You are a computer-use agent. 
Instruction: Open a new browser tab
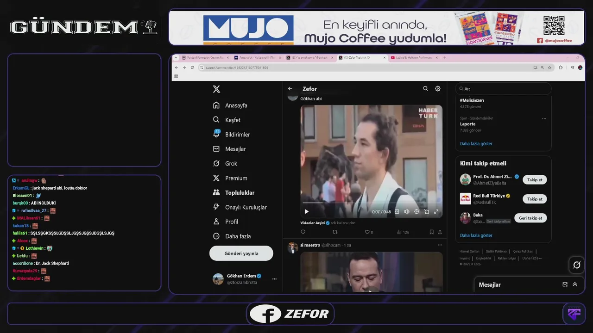coord(444,58)
